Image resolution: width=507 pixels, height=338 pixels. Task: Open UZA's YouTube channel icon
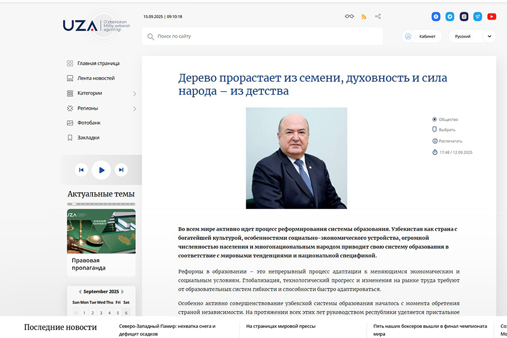point(491,16)
